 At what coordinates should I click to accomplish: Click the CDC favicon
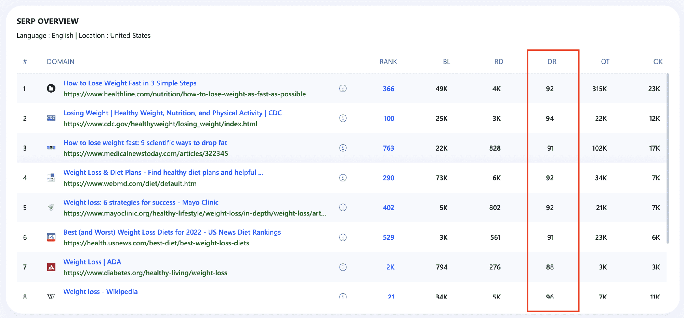(x=51, y=118)
